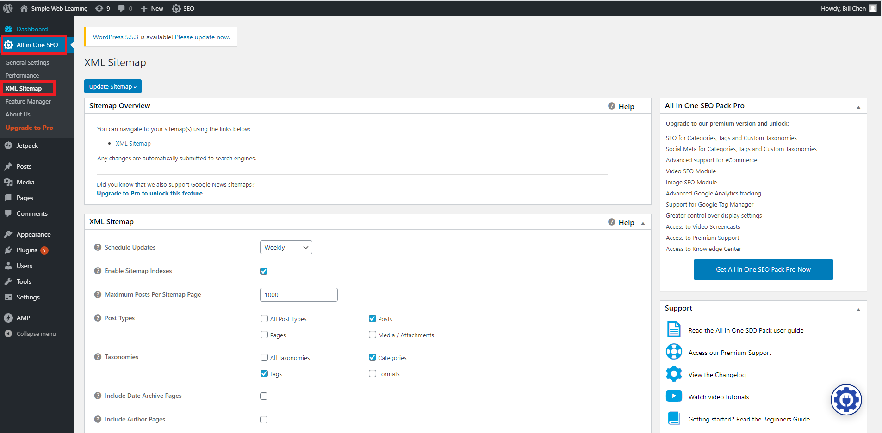Enable Include Date Archive Pages checkbox
This screenshot has width=882, height=433.
(264, 396)
